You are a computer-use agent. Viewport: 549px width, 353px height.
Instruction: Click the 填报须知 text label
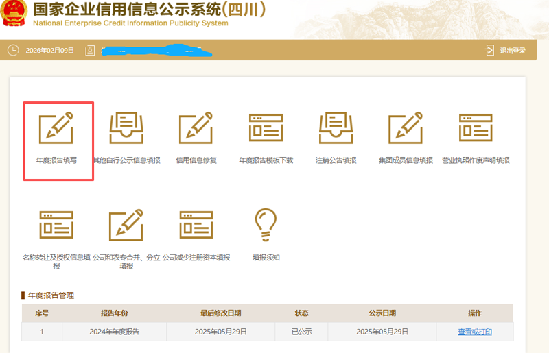pos(266,258)
